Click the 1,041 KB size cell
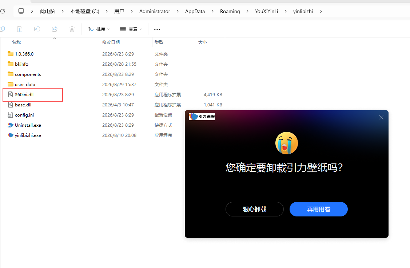The image size is (410, 268). pos(213,105)
